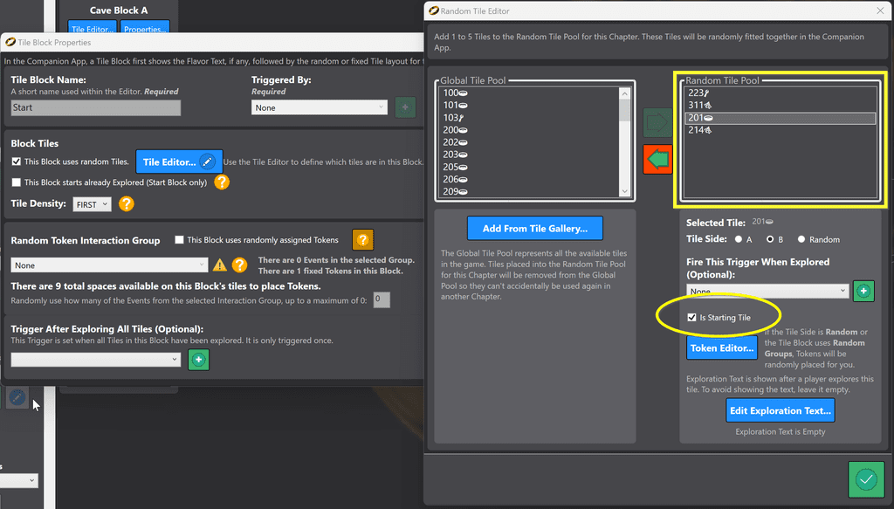This screenshot has height=509, width=894.
Task: Open square help button for randomly assigned Tokens
Action: (x=362, y=240)
